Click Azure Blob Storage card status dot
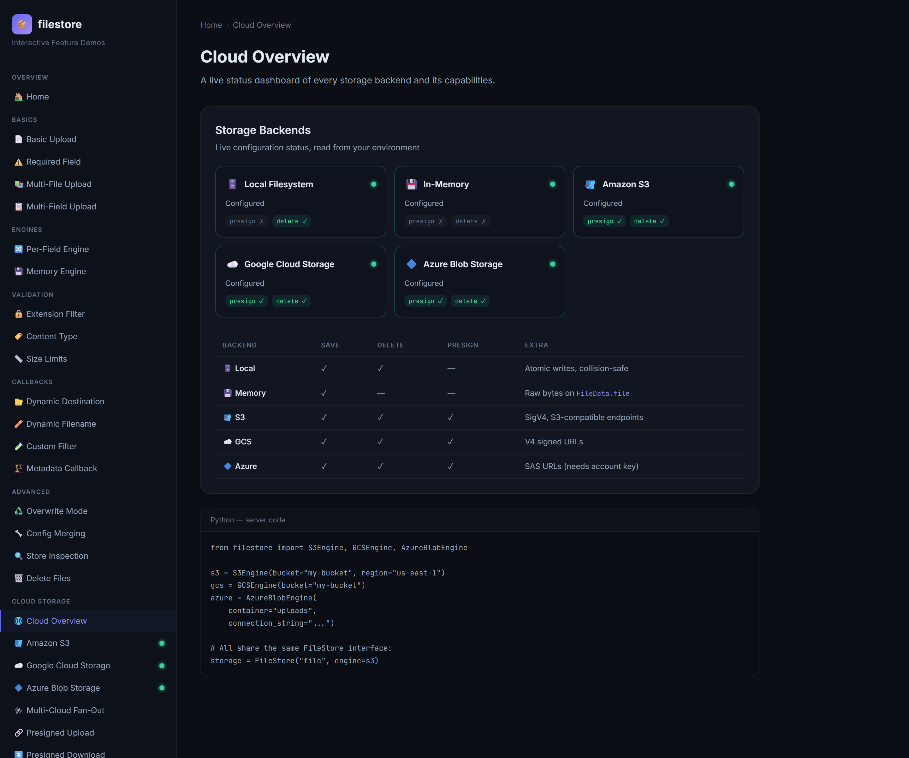Image resolution: width=909 pixels, height=758 pixels. [x=552, y=264]
